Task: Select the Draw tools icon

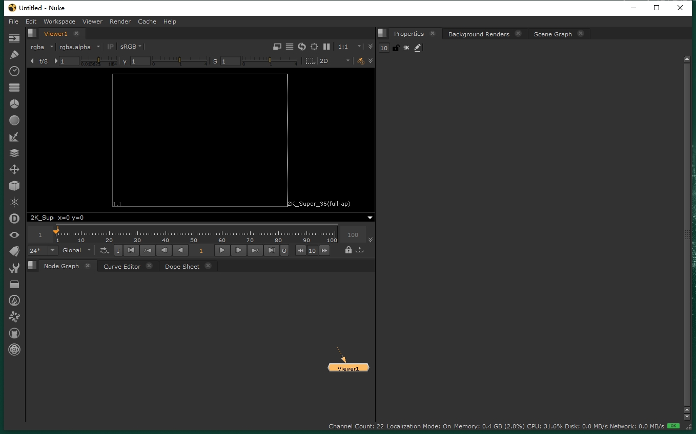Action: tap(14, 55)
